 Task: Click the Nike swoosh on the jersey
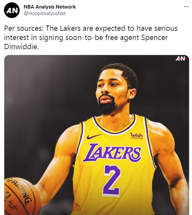(94, 136)
